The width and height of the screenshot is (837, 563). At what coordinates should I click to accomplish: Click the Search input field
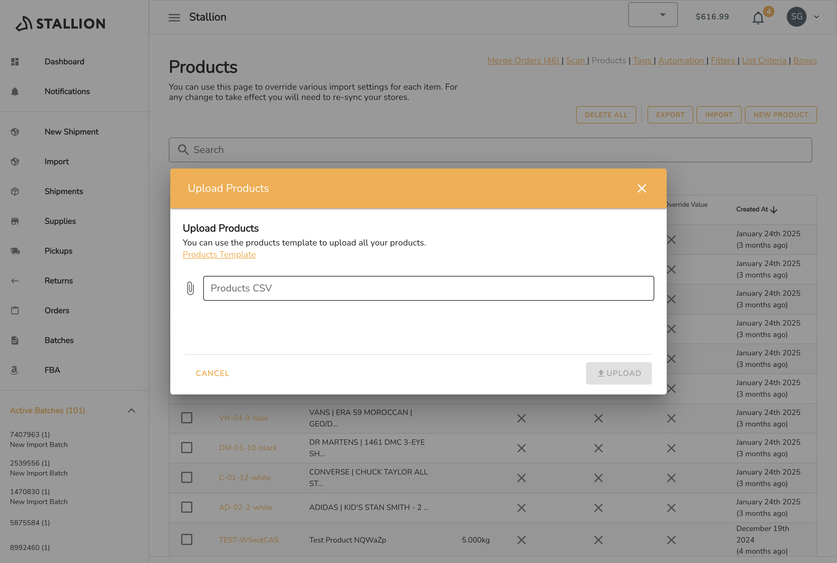click(x=490, y=150)
